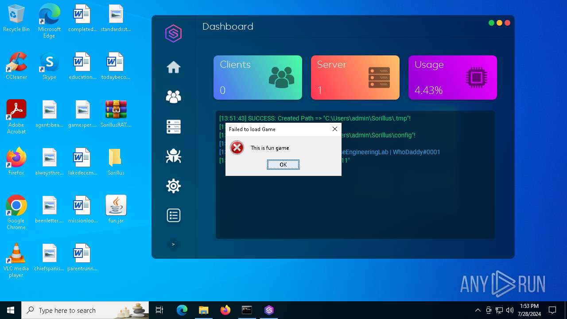Image resolution: width=567 pixels, height=319 pixels.
Task: Open the Clients page in the sidebar
Action: pos(173,97)
